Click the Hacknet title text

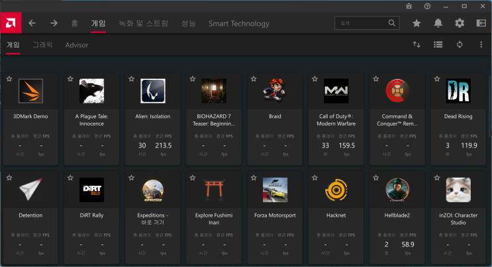pyautogui.click(x=336, y=215)
